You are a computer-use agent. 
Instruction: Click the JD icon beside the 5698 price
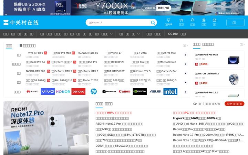[x=196, y=64]
